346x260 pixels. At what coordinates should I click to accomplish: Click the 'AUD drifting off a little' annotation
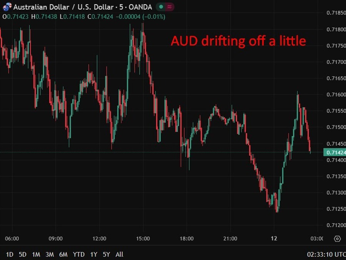tap(238, 41)
